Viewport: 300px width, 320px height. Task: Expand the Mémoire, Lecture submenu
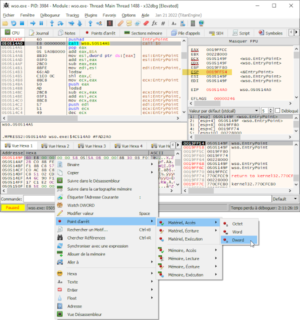189,258
